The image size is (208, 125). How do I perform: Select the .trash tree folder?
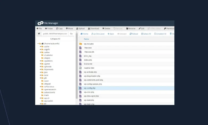click(45, 95)
